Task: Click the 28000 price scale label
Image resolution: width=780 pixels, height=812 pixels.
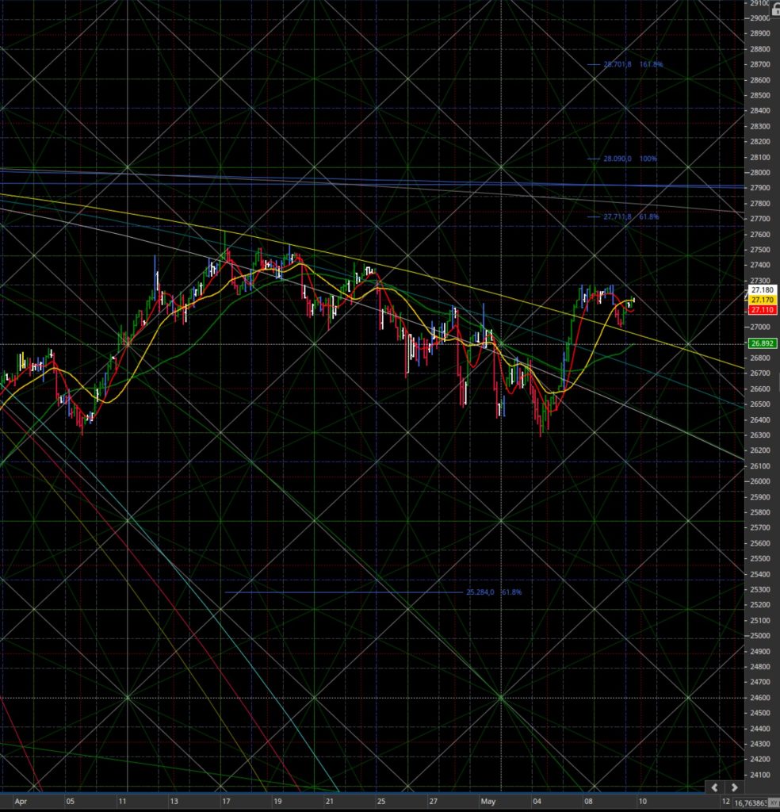Action: pyautogui.click(x=760, y=172)
